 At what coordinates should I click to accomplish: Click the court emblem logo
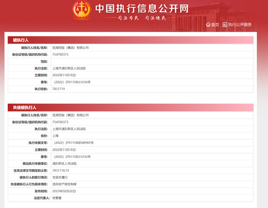click(x=82, y=11)
